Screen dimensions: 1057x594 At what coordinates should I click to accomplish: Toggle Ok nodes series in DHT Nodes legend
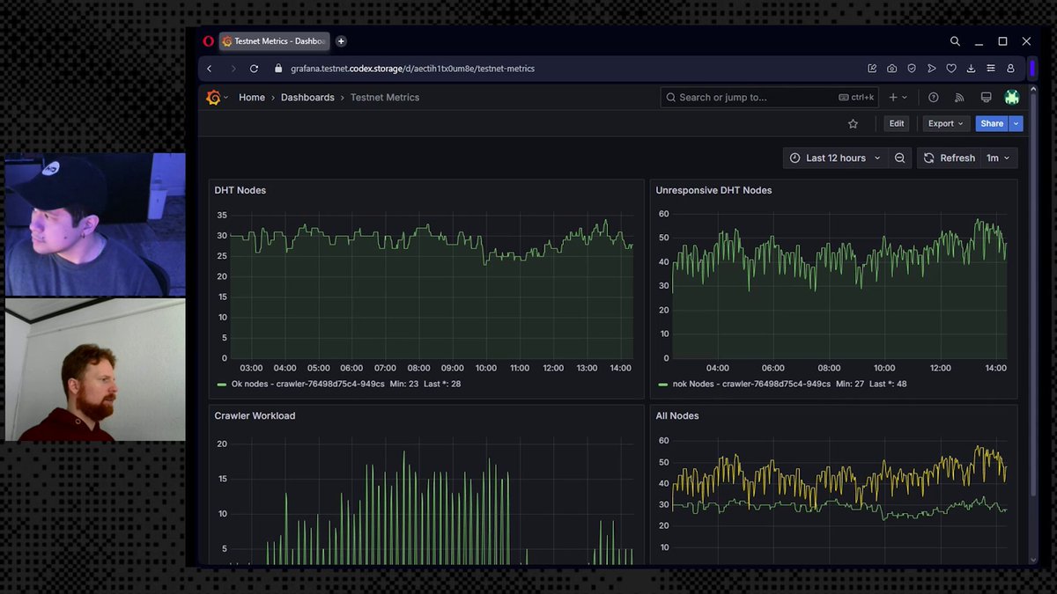pyautogui.click(x=299, y=385)
